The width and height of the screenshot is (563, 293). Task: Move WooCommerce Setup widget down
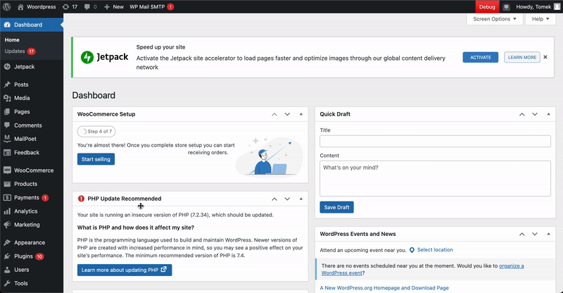(x=287, y=114)
